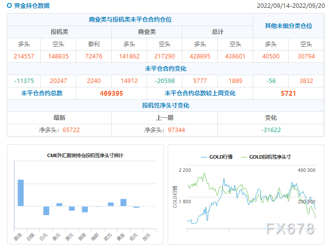Click the change value 1889
This screenshot has width=329, height=246.
pos(235,81)
